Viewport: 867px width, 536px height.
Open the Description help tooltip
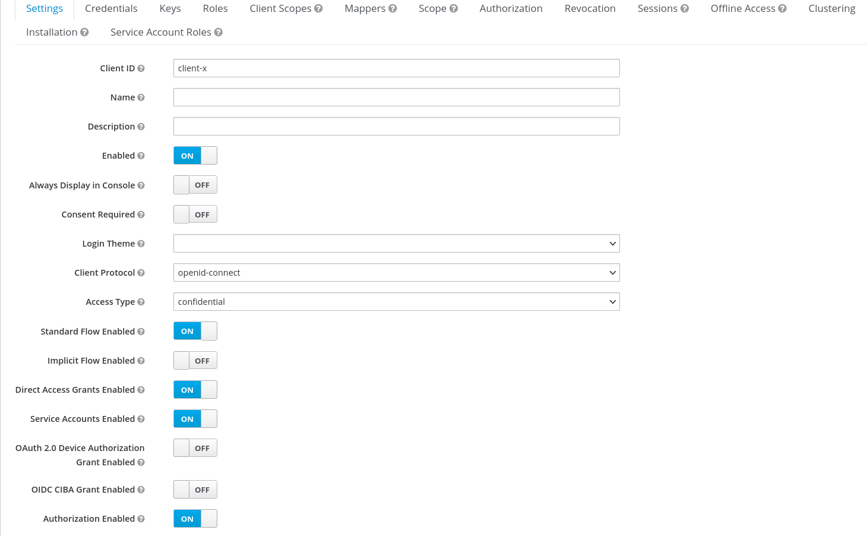click(142, 126)
